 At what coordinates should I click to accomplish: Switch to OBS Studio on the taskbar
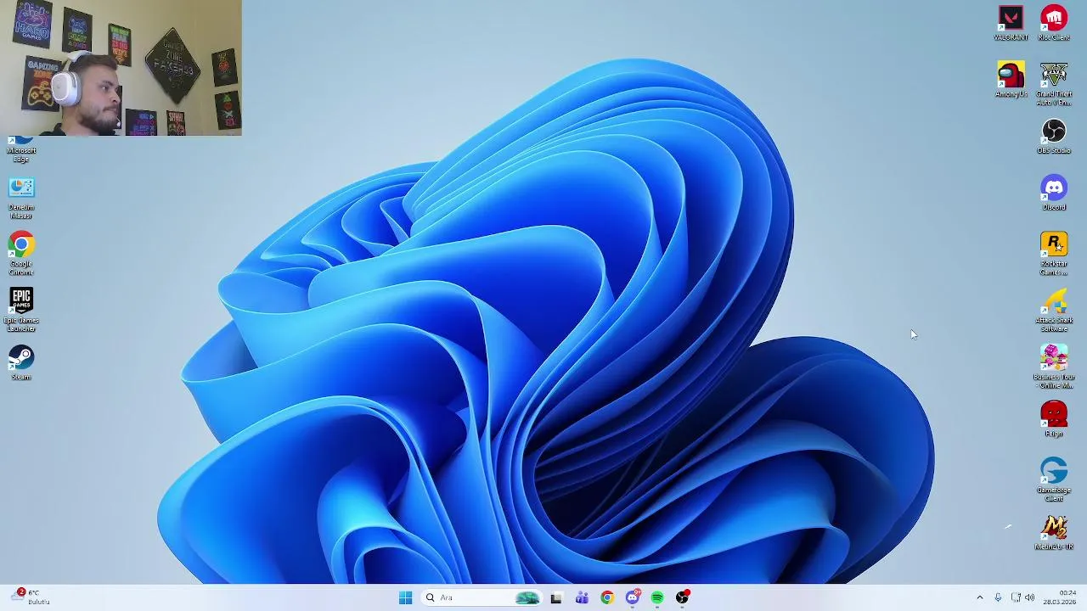683,597
